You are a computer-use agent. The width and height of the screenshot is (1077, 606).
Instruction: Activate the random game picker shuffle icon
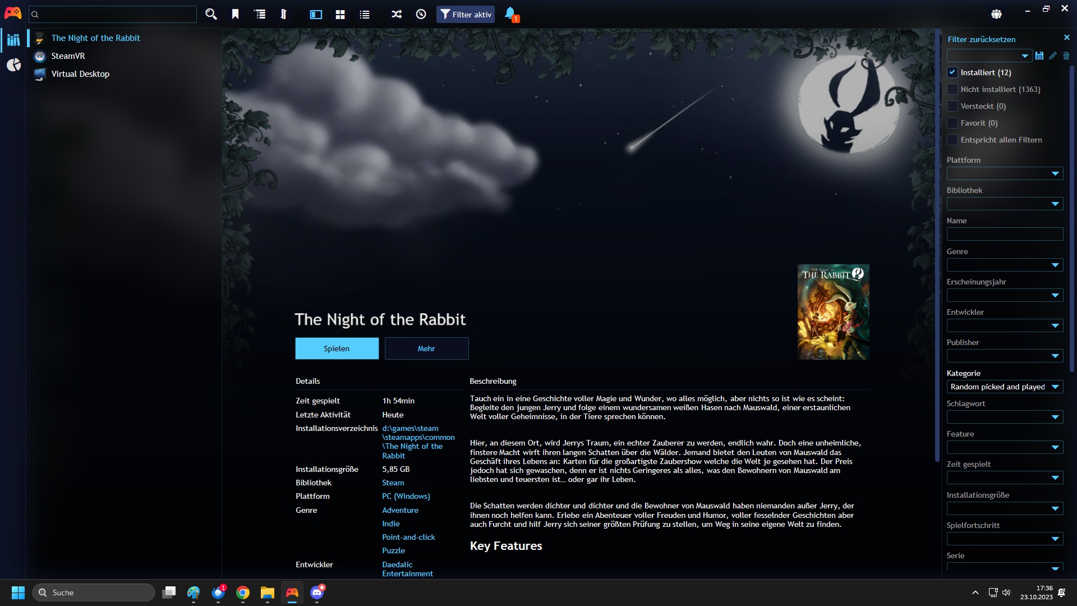pyautogui.click(x=396, y=14)
